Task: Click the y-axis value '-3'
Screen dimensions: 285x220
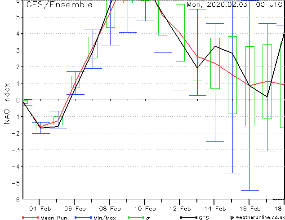Action: [x=16, y=150]
